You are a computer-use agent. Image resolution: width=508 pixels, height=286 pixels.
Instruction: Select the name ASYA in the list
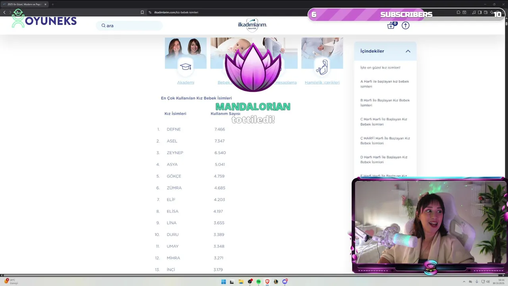point(172,164)
